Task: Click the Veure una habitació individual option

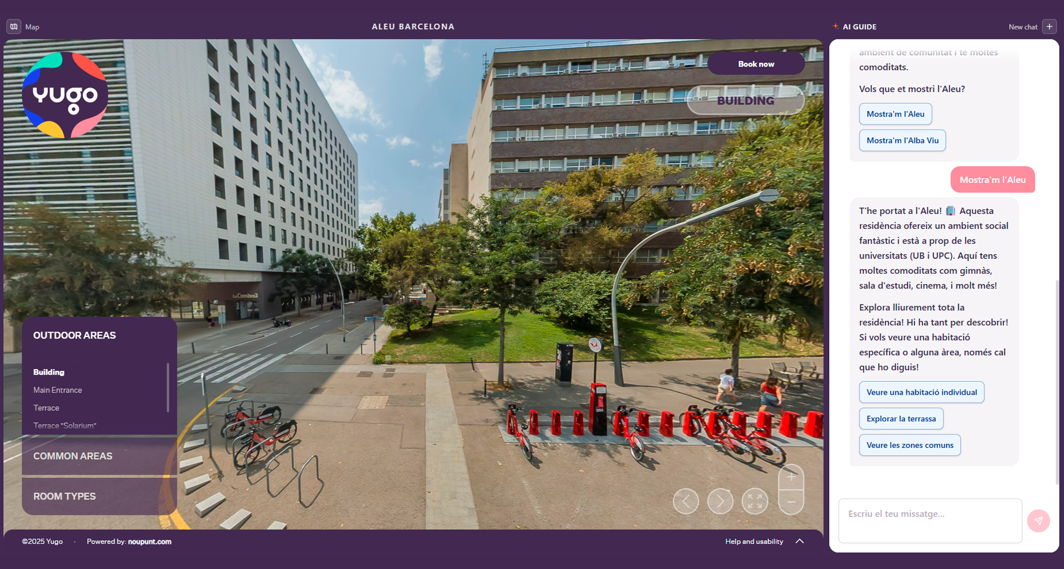Action: tap(921, 392)
